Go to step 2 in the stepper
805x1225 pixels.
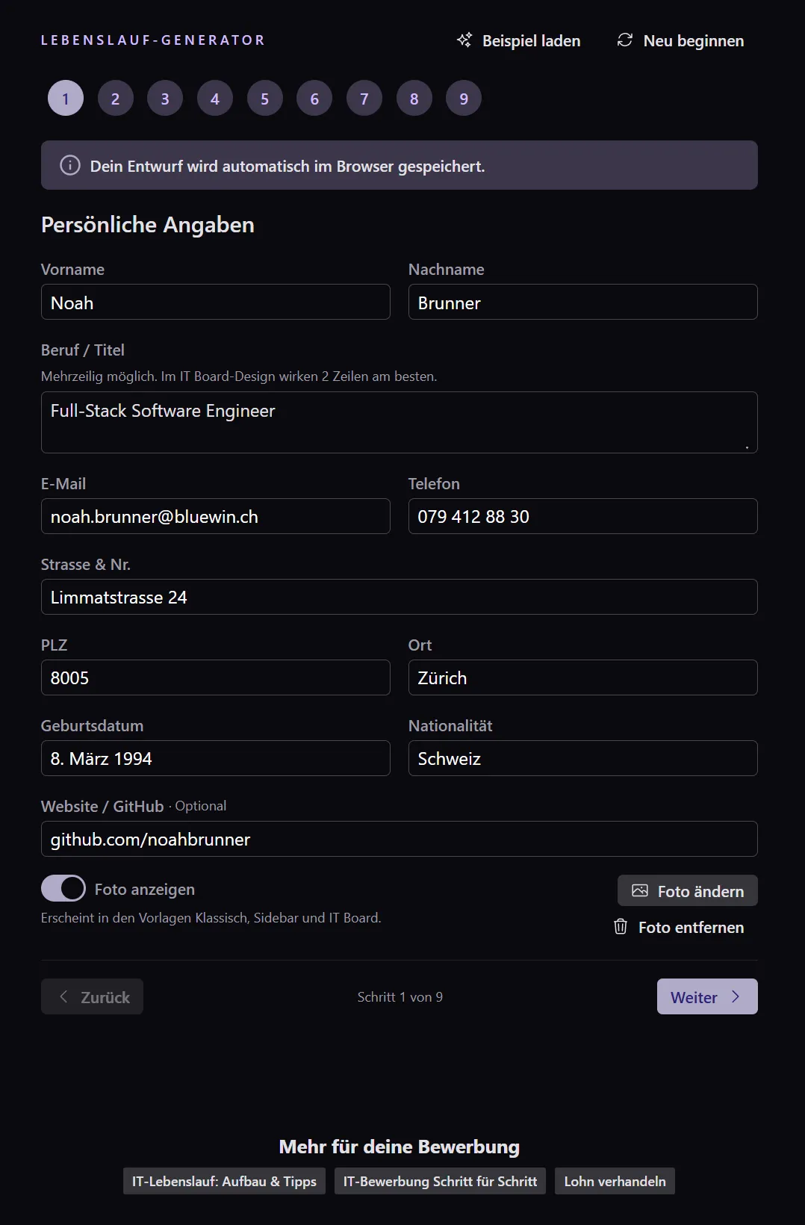116,99
